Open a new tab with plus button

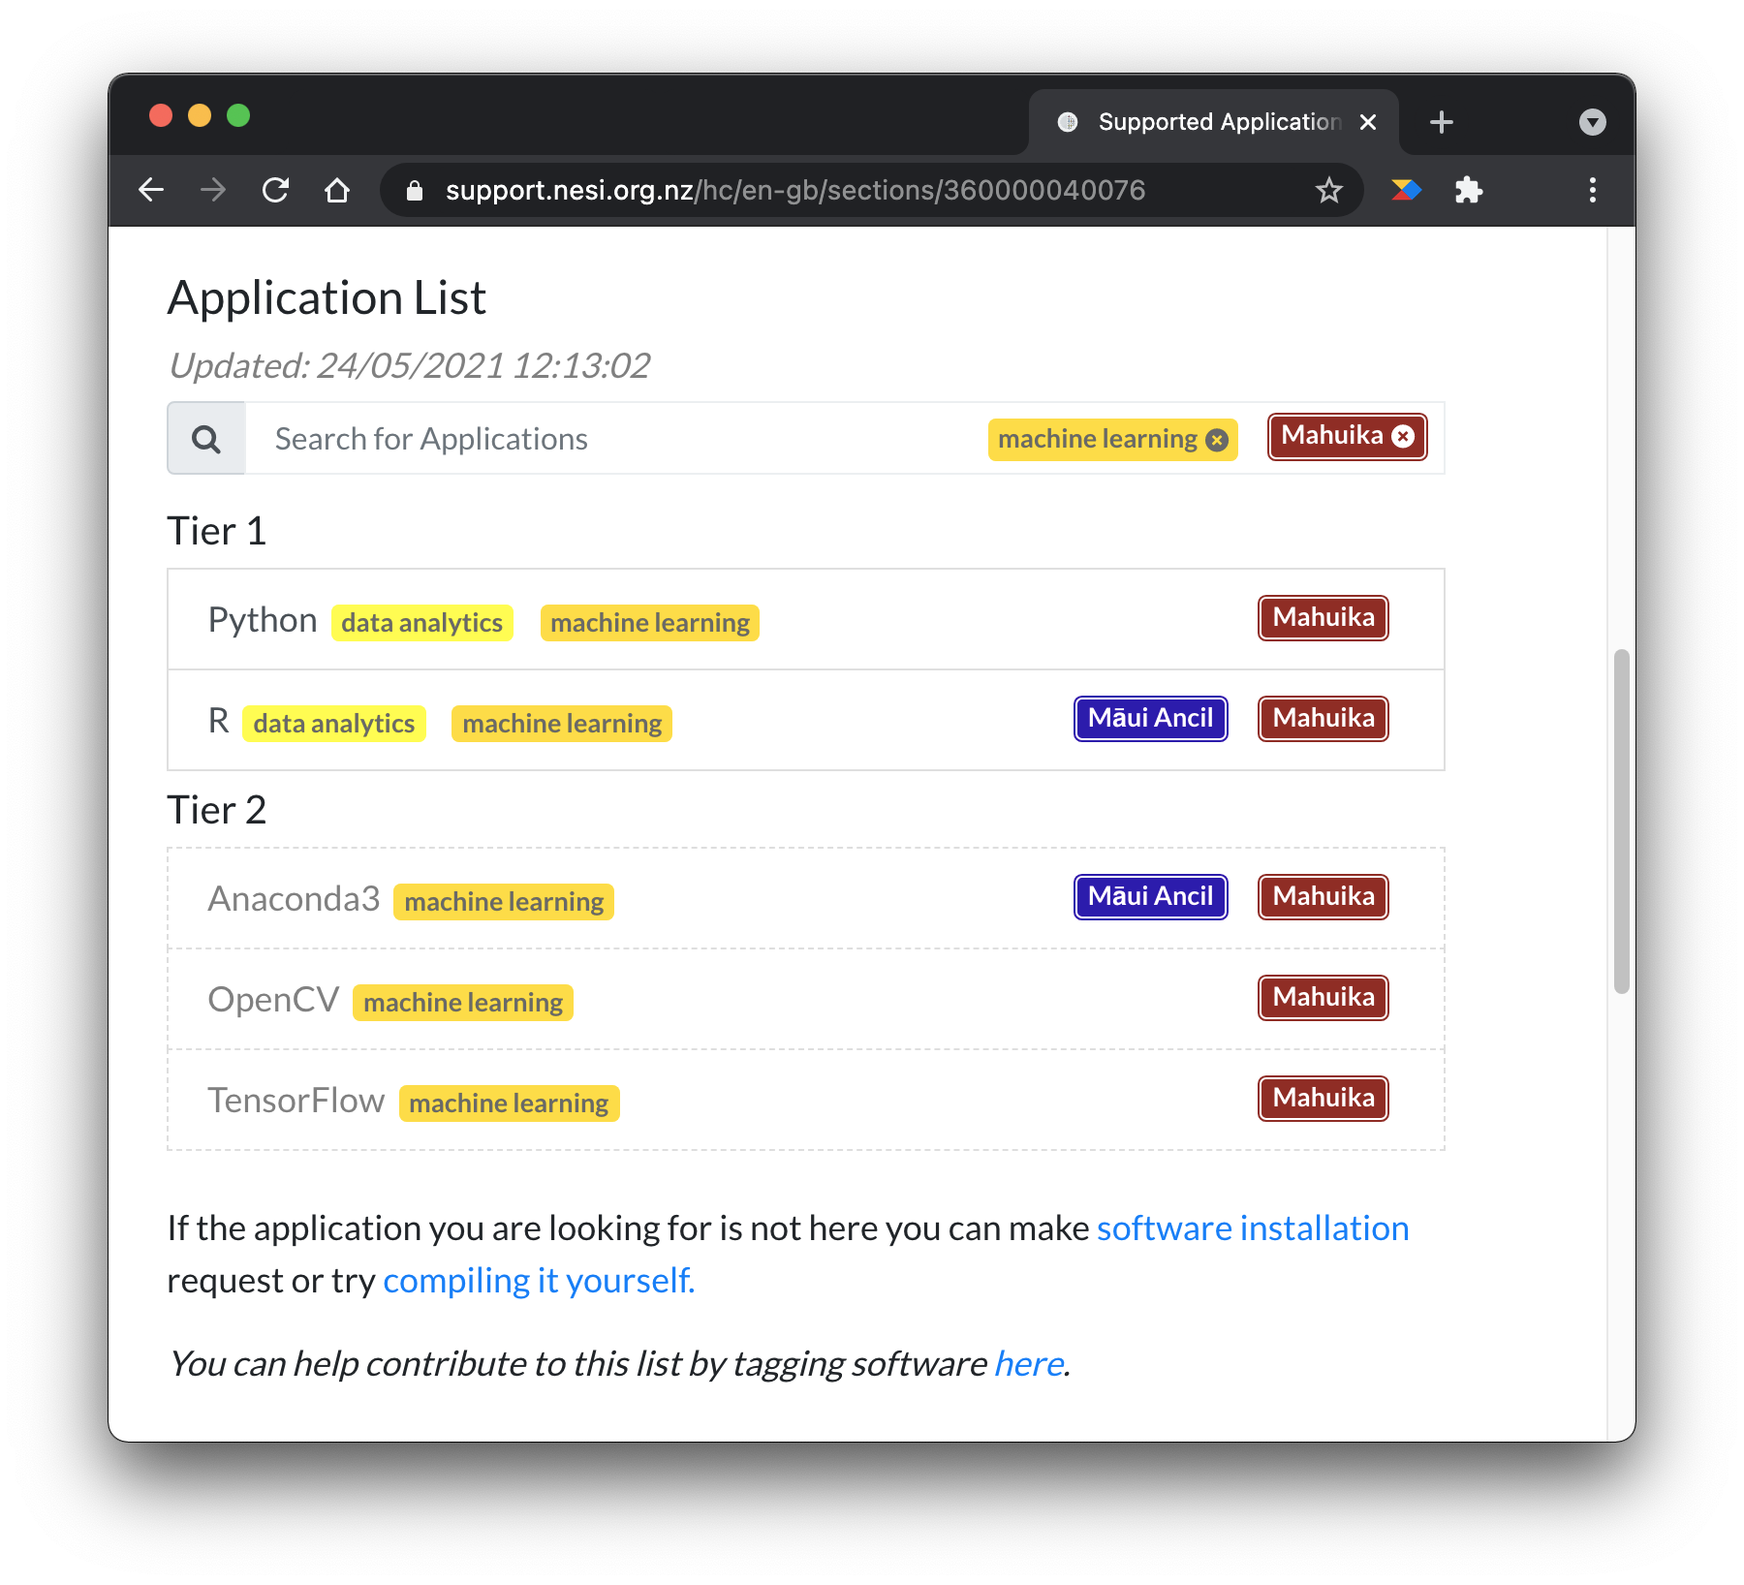pyautogui.click(x=1441, y=122)
